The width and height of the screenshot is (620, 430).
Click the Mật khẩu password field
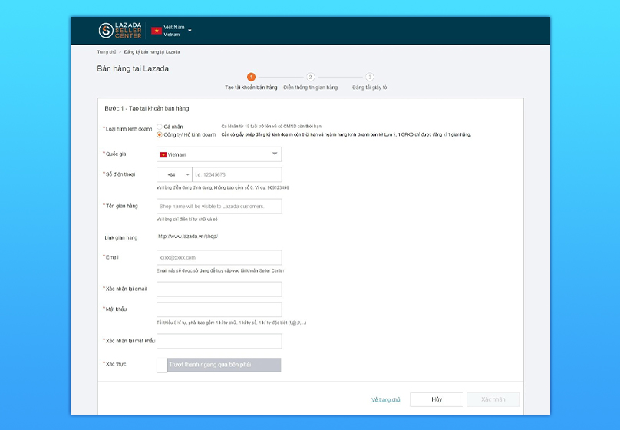219,309
